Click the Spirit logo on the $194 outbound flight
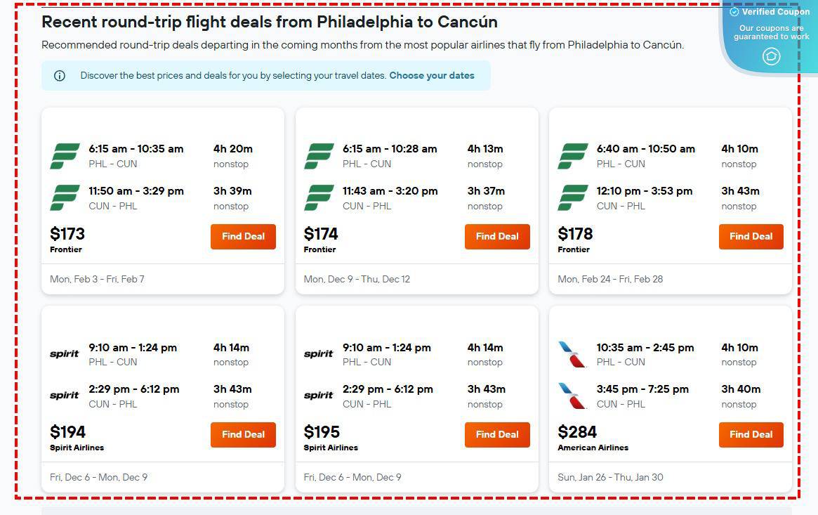Viewport: 818px width, 515px height. pyautogui.click(x=65, y=354)
